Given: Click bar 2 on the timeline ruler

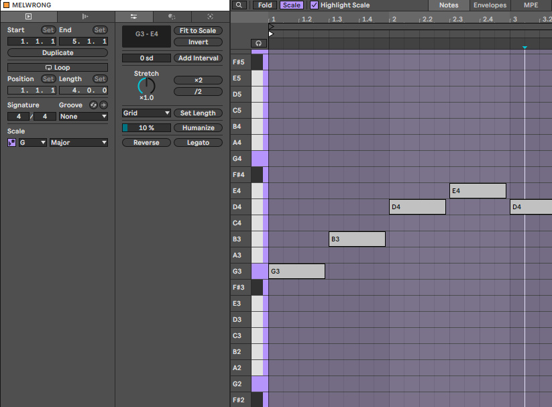Looking at the screenshot, I should pos(394,19).
